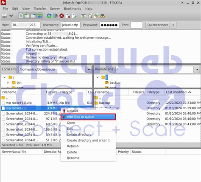Toggle synchronized browsing icon
This screenshot has width=201, height=182.
pyautogui.click(x=96, y=16)
